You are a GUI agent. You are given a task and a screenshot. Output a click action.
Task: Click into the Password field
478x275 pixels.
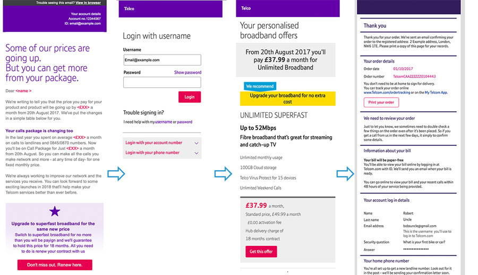point(162,82)
